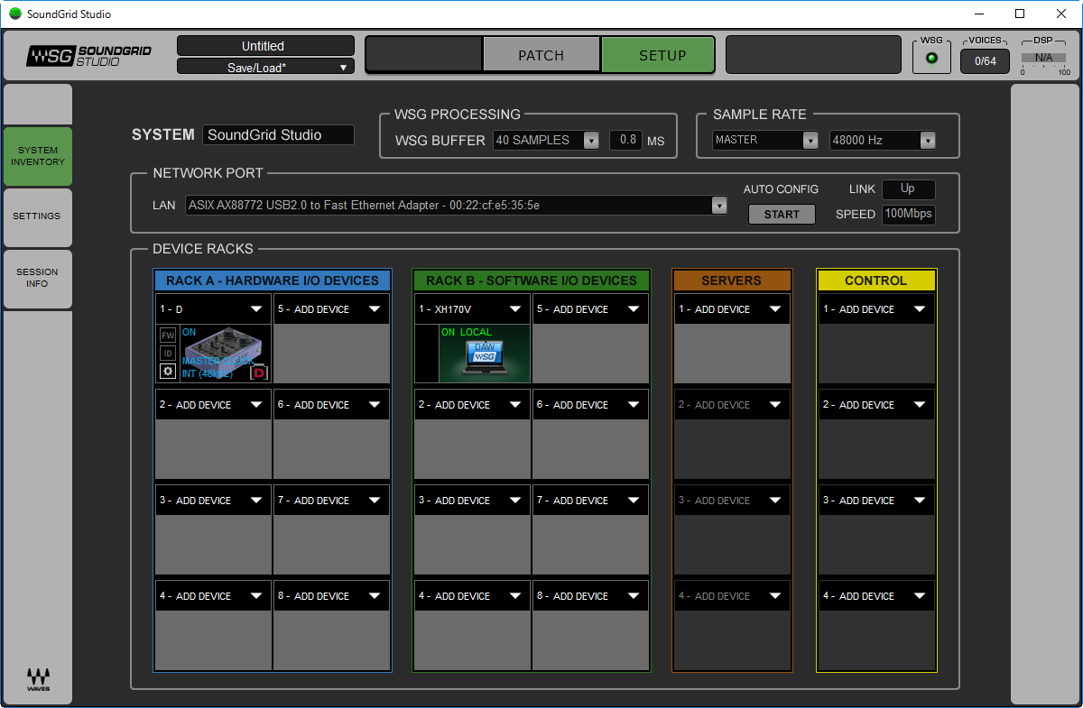
Task: Open the Save/Load menu
Action: point(265,67)
